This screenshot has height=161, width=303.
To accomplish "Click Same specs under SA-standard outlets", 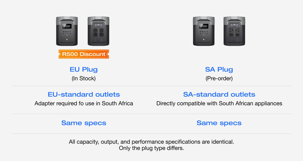I will coord(219,123).
